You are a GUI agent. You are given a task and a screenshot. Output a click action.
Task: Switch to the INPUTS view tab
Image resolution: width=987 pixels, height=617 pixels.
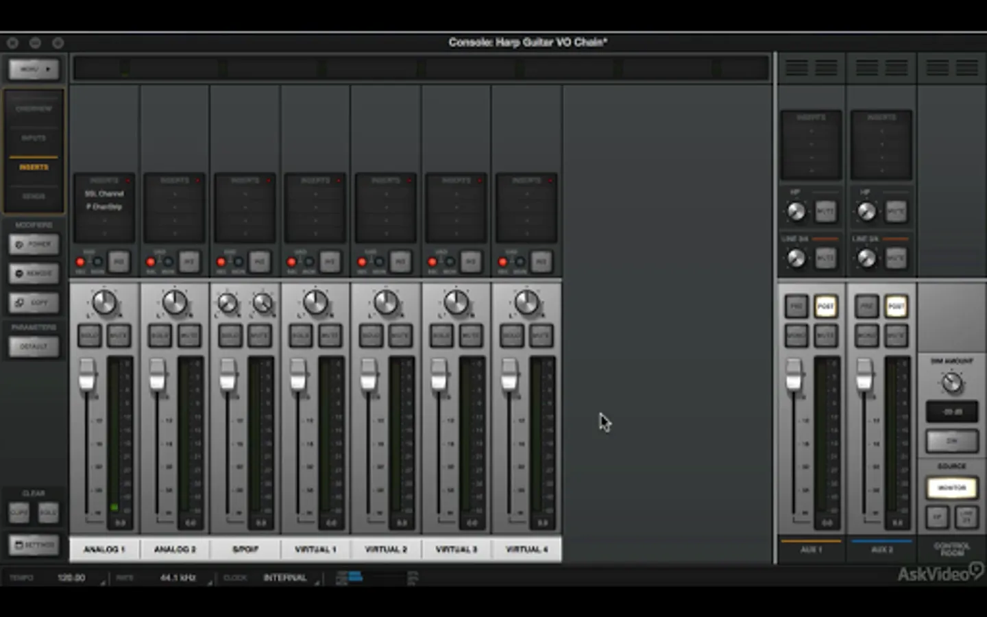34,138
